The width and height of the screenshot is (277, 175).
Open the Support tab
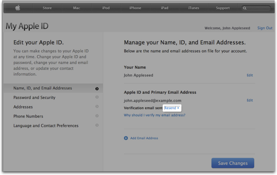pos(223,8)
